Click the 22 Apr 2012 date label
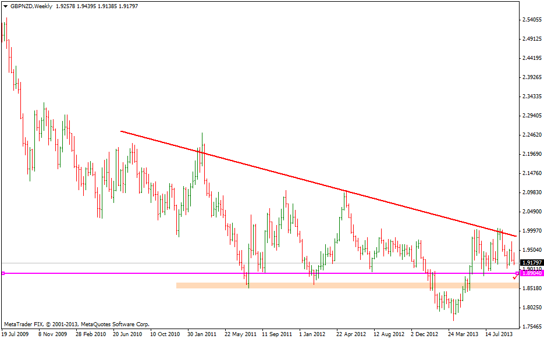Viewport: 544px width, 339px height. click(x=351, y=334)
